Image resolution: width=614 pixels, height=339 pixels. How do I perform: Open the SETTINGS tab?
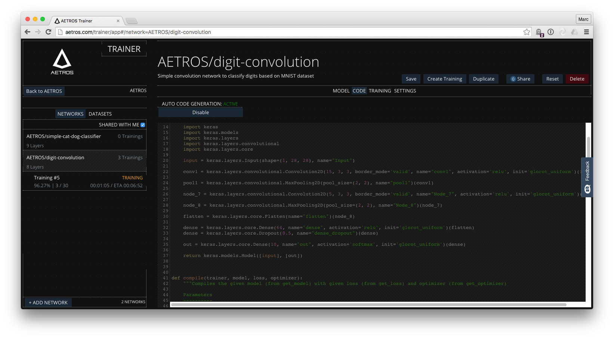(x=405, y=91)
